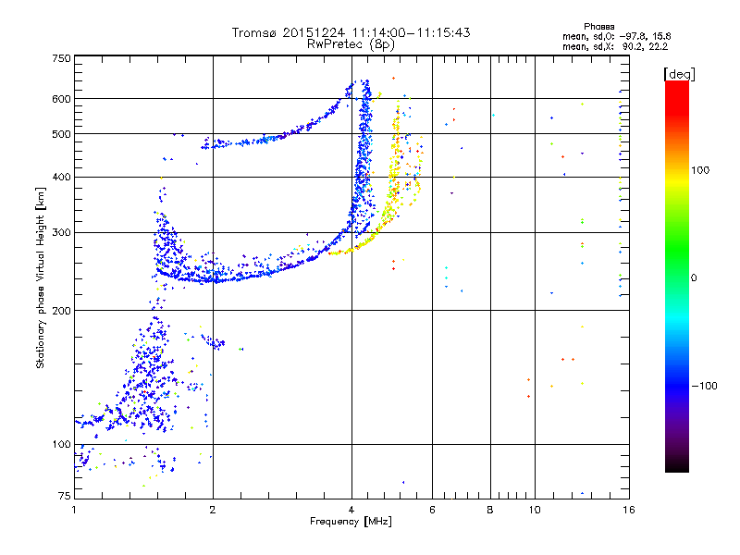The width and height of the screenshot is (740, 555).
Task: Click the y-axis tick label '200'
Action: (x=61, y=311)
